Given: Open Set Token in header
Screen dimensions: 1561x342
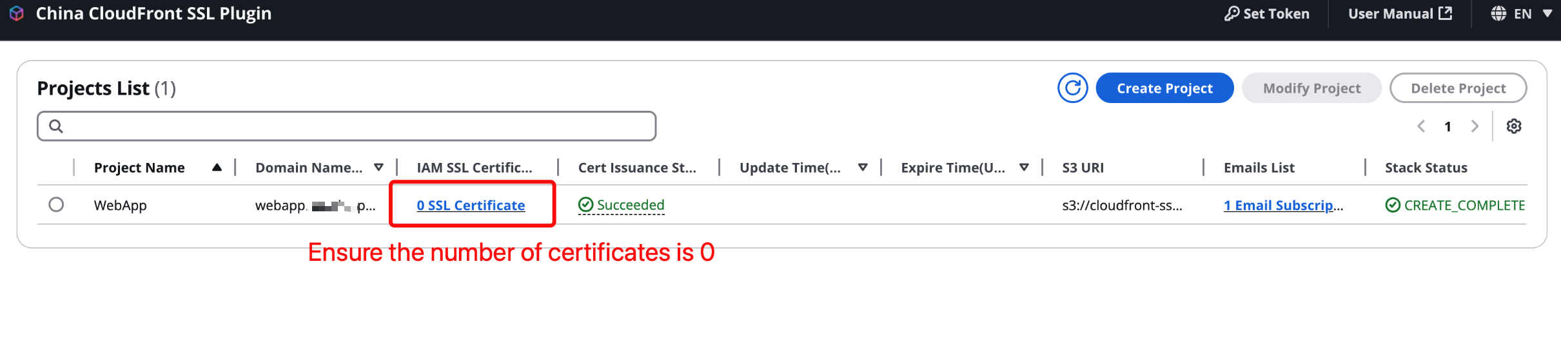Looking at the screenshot, I should 1267,14.
